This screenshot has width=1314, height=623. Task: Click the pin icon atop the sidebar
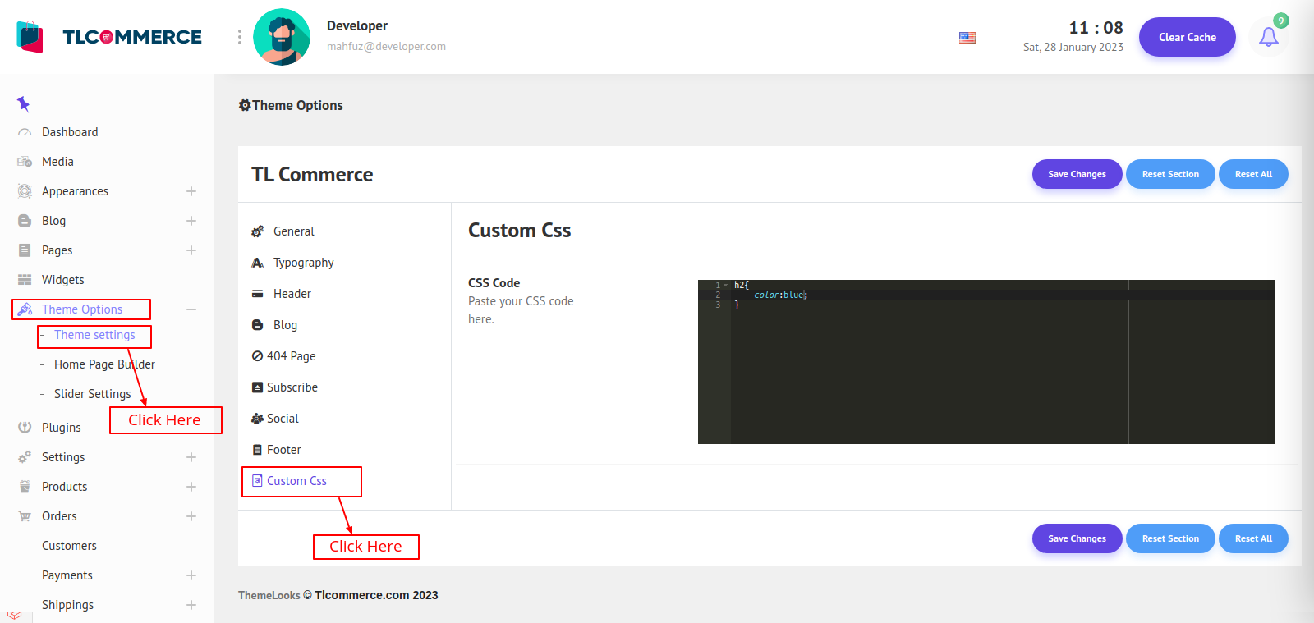tap(23, 103)
